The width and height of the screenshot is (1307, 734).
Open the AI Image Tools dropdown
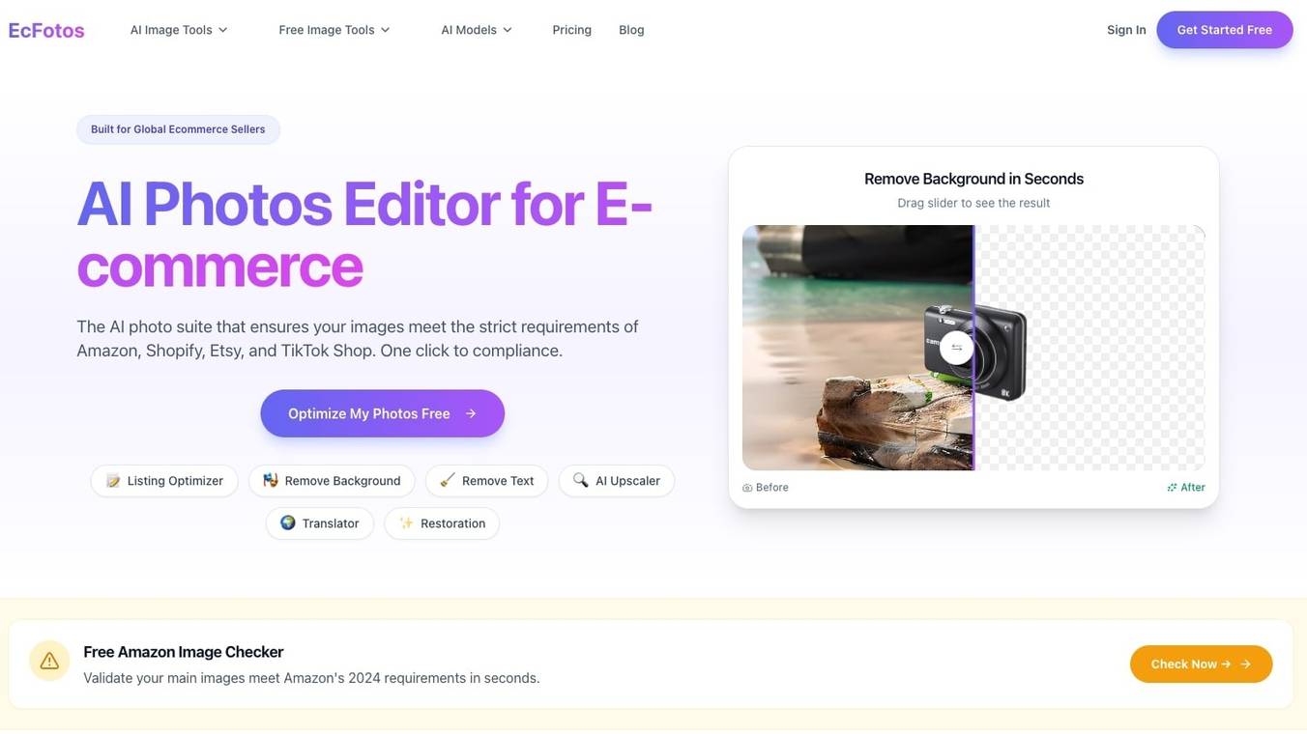(176, 29)
